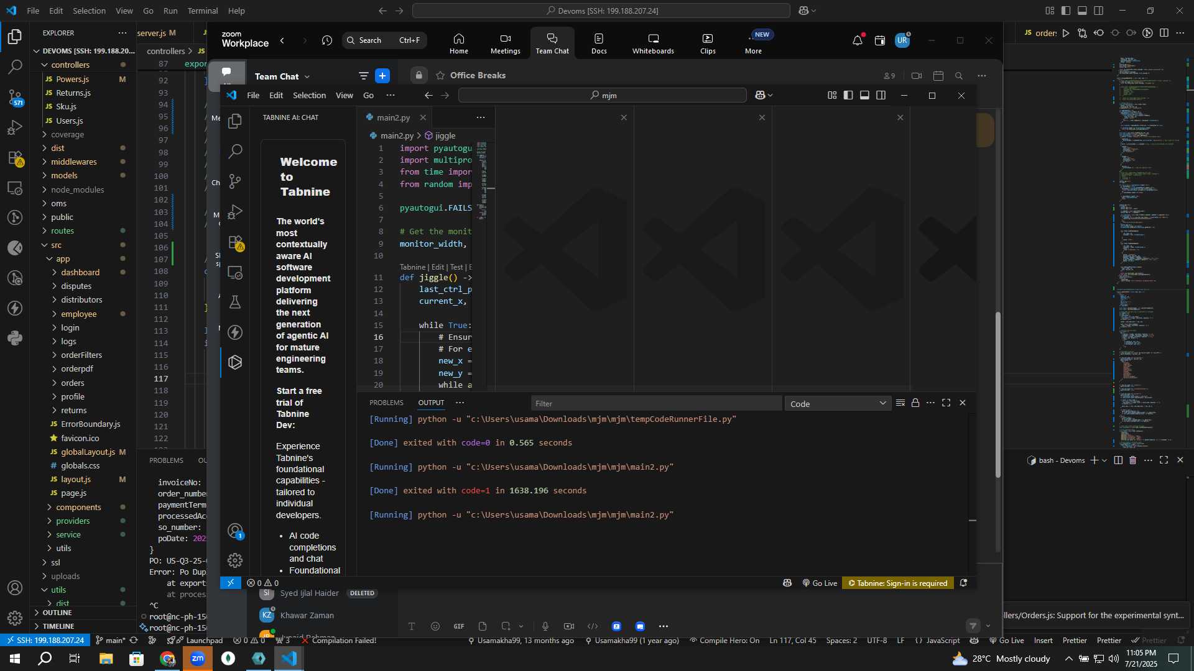Record an audio message in the Zoom chat
Viewport: 1194px width, 671px height.
pos(545,626)
